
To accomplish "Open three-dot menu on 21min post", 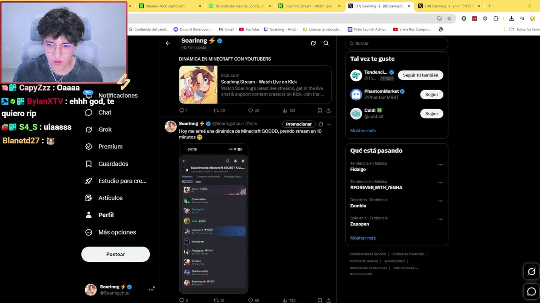I will click(329, 124).
